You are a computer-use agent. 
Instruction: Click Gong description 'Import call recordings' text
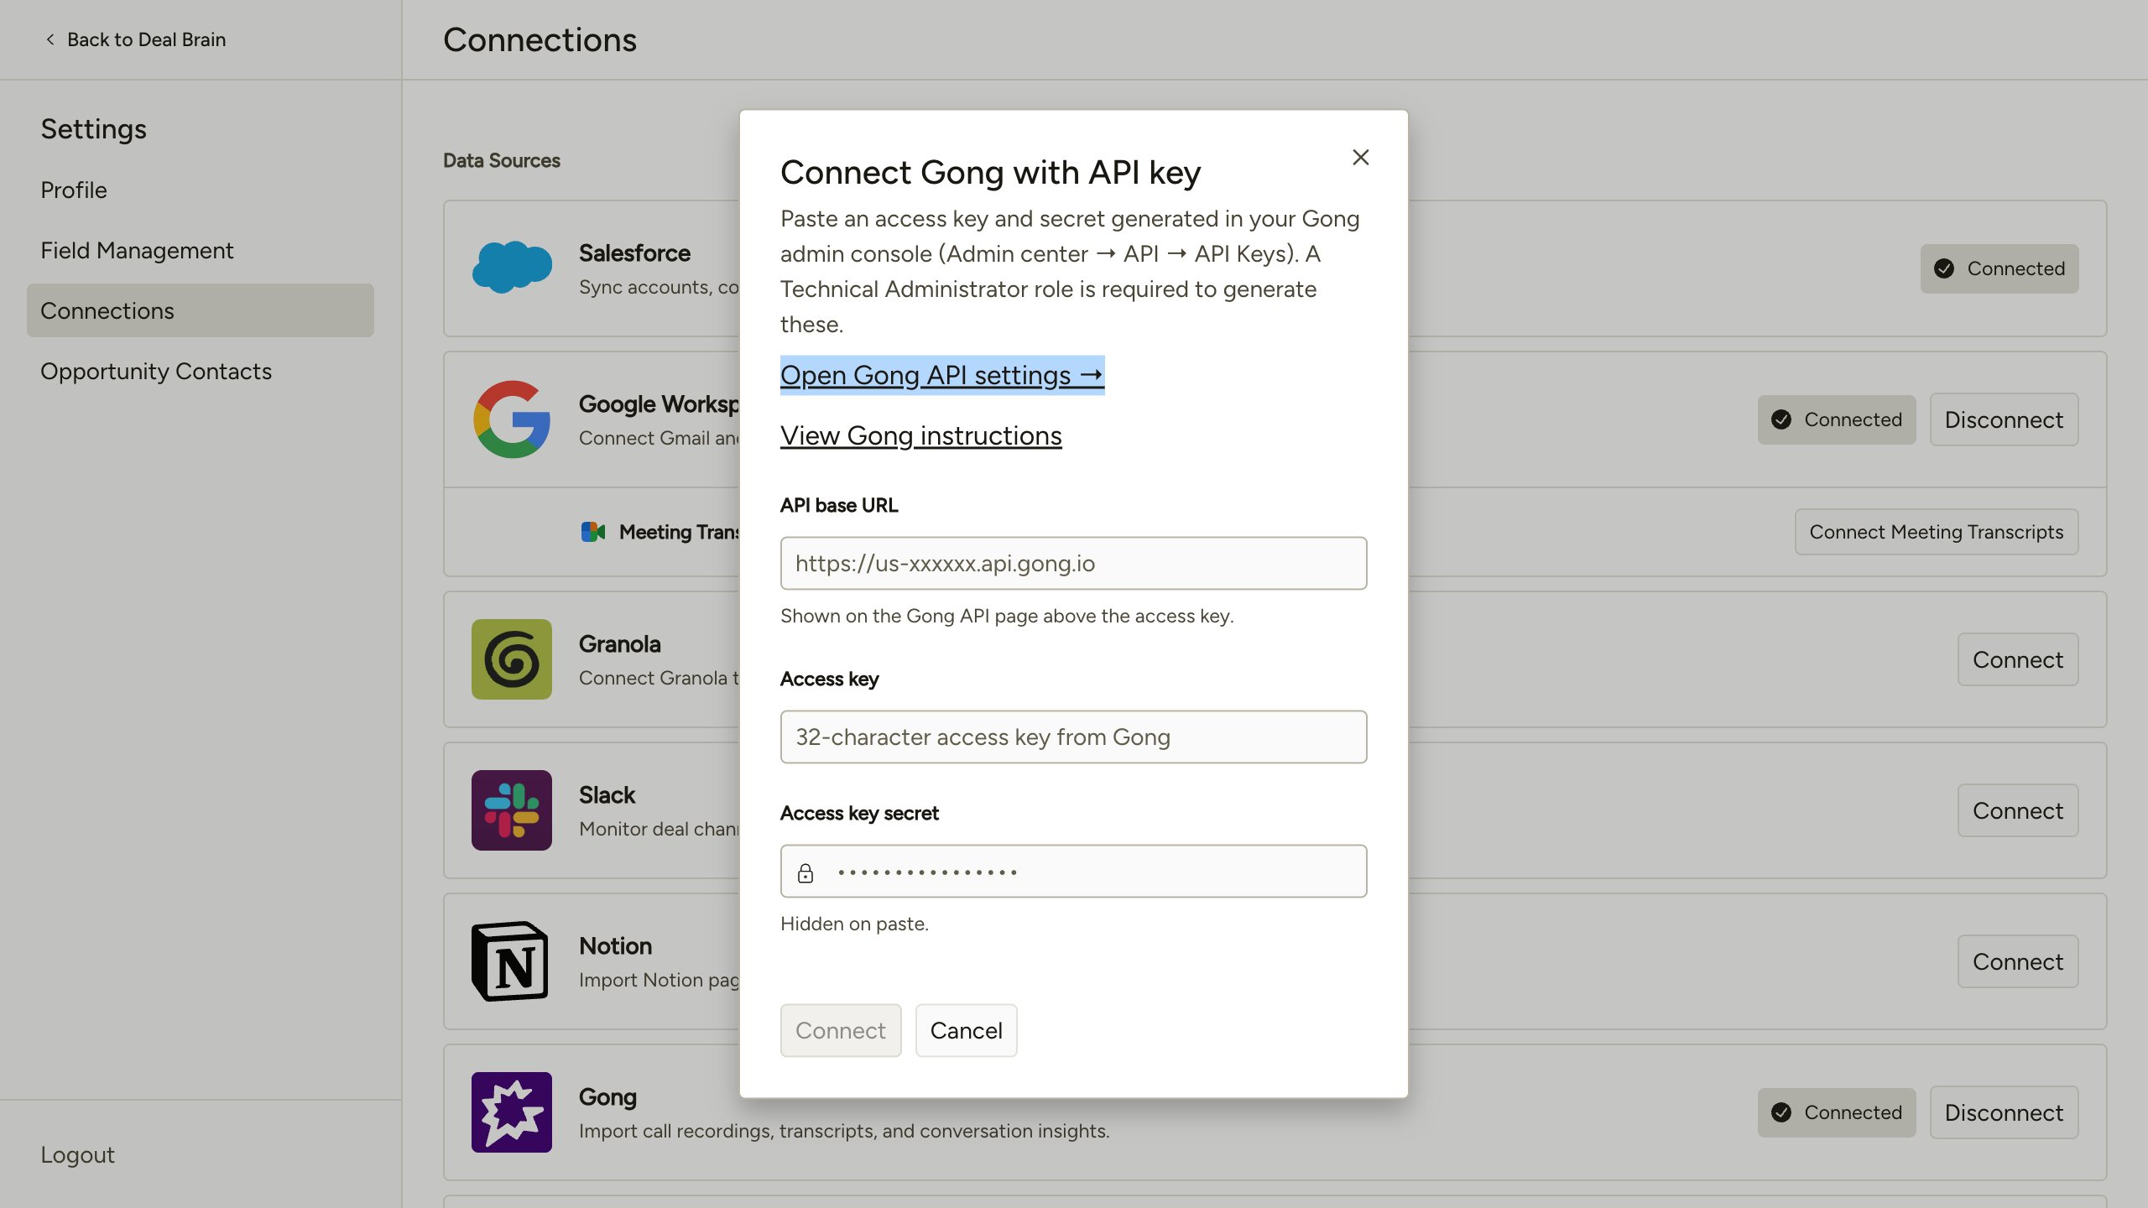click(x=844, y=1131)
